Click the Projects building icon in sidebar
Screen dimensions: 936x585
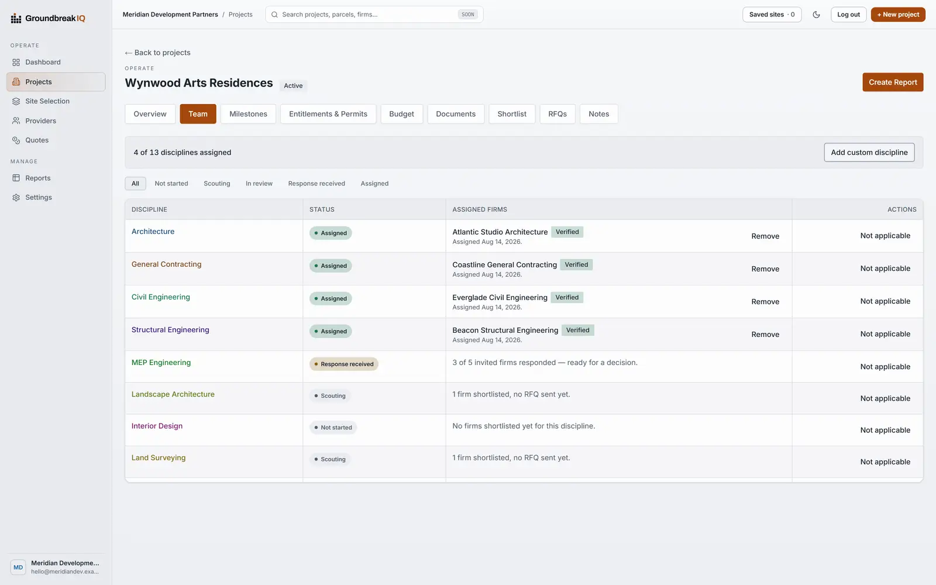point(16,82)
